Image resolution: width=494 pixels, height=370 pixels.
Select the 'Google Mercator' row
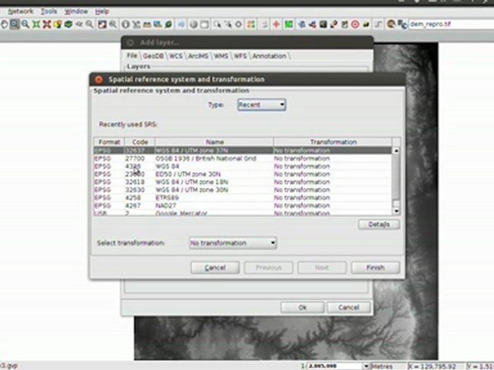pyautogui.click(x=242, y=213)
